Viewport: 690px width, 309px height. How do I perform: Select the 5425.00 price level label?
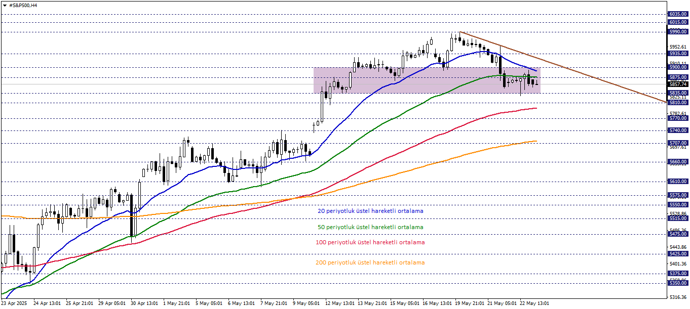tap(678, 253)
